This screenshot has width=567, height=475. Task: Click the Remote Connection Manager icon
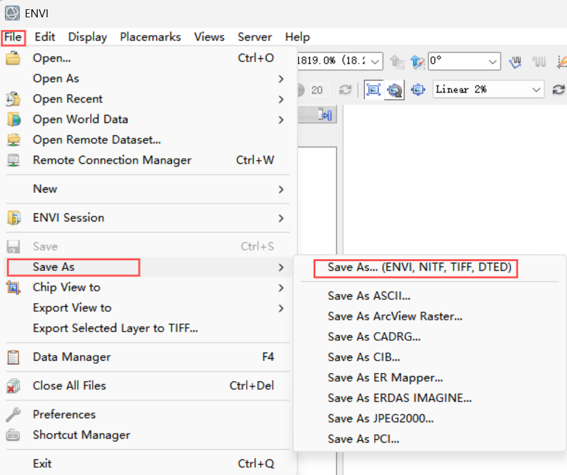pyautogui.click(x=14, y=160)
